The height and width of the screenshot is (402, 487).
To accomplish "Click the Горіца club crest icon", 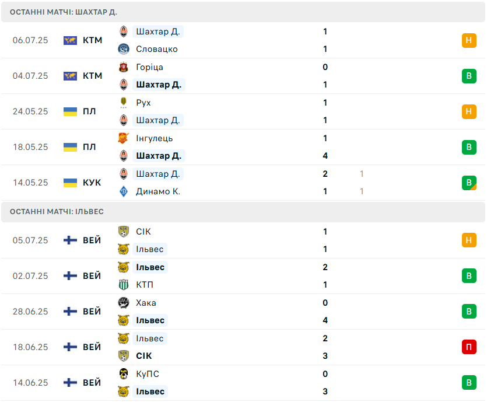I will coord(124,67).
